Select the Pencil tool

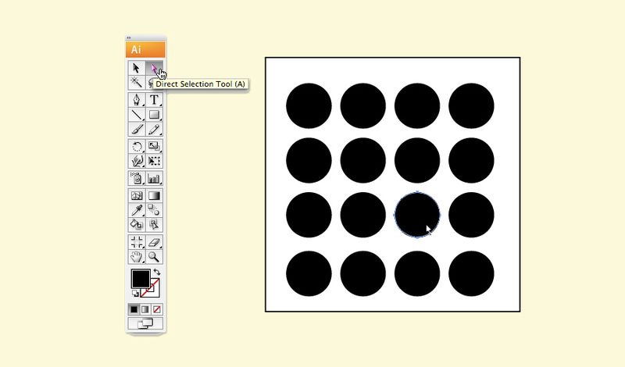click(x=154, y=130)
